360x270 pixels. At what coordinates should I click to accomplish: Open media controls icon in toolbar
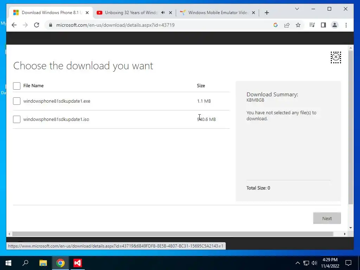pyautogui.click(x=312, y=25)
